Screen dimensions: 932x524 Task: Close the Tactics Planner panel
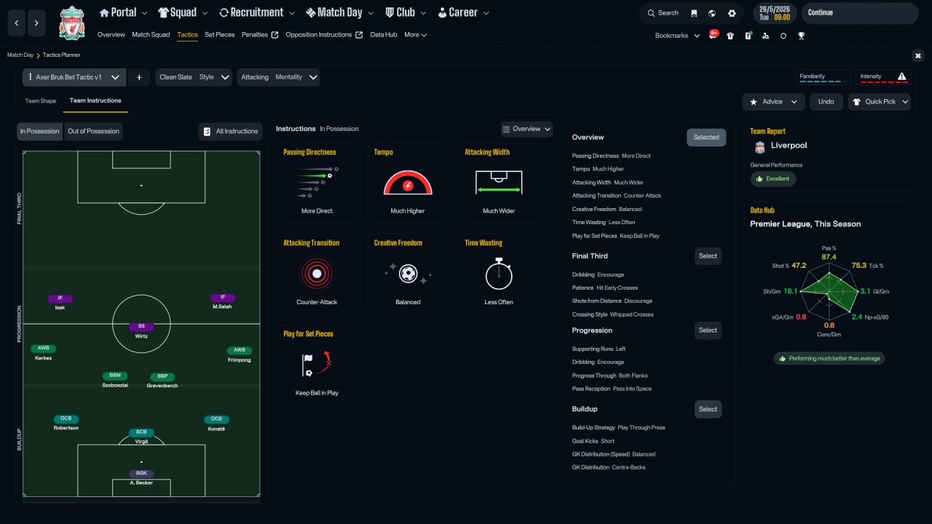pos(918,55)
